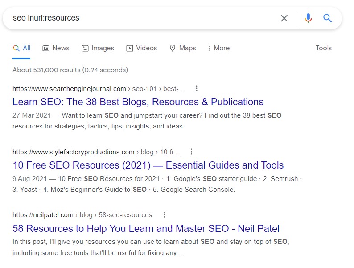Switch to the News tab

coord(56,48)
